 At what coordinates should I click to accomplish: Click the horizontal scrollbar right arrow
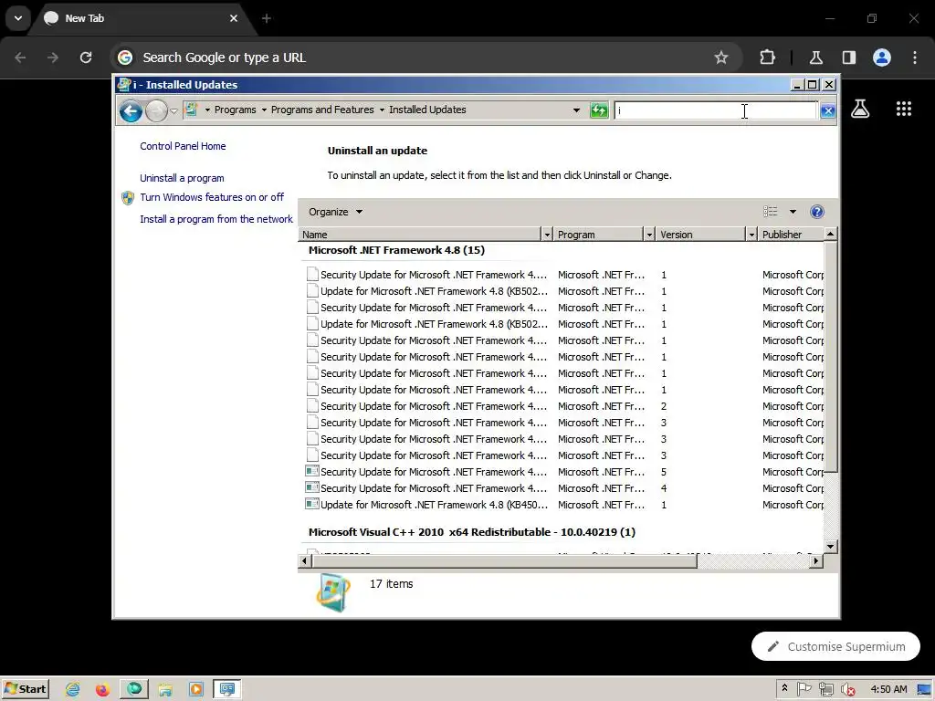click(x=815, y=561)
